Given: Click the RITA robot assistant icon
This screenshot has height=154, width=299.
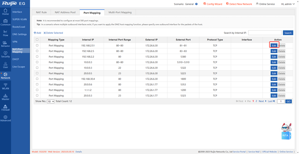Looking at the screenshot, I should pyautogui.click(x=285, y=131).
